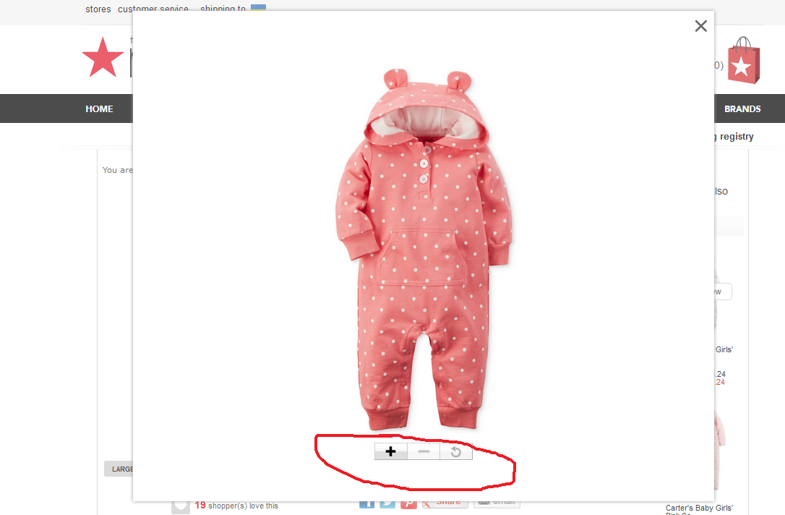The width and height of the screenshot is (785, 515).
Task: Reset zoom with the rotate arrow icon
Action: pyautogui.click(x=455, y=451)
